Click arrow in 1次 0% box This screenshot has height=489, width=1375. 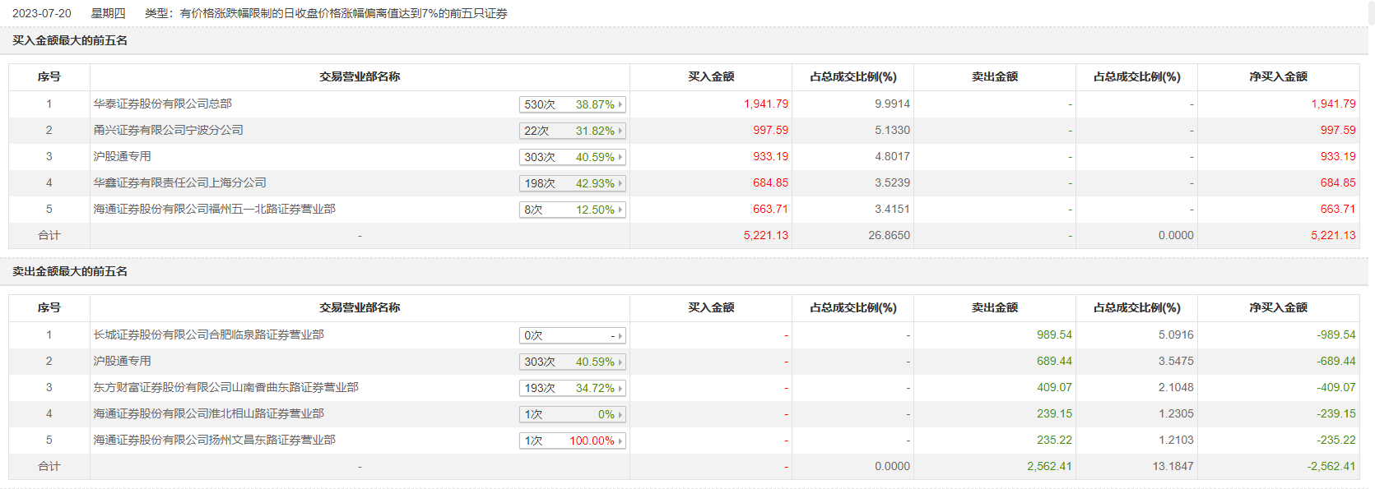point(620,414)
